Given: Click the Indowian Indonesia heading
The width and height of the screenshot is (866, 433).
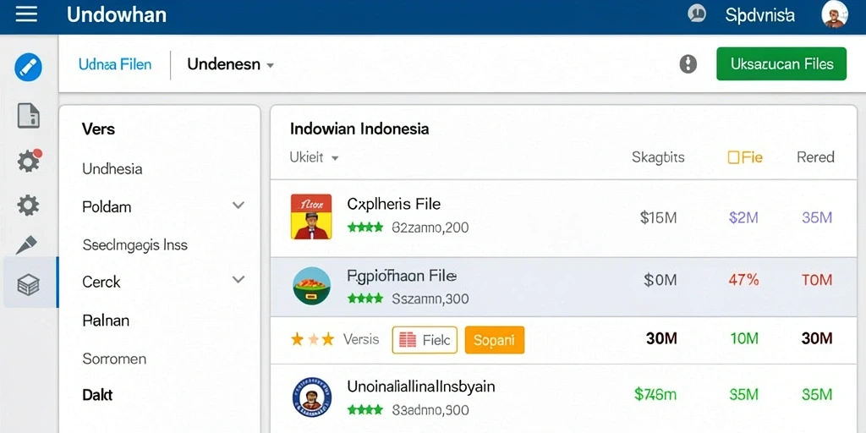Looking at the screenshot, I should pyautogui.click(x=359, y=129).
